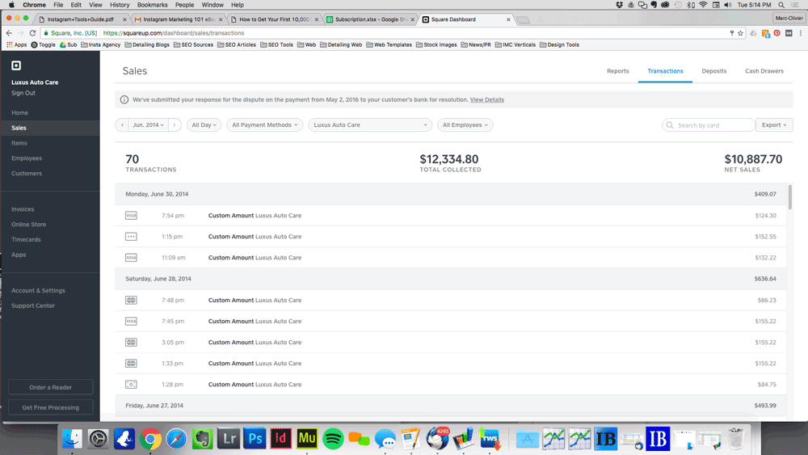
Task: Reload the page with the Chrome refresh icon
Action: pyautogui.click(x=32, y=33)
